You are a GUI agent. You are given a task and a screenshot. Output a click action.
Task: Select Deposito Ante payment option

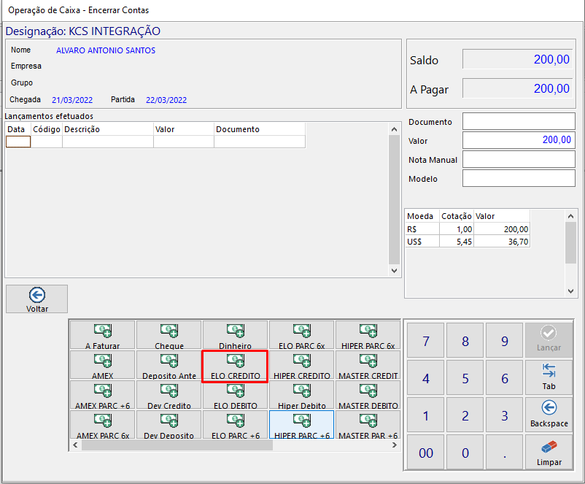point(169,365)
